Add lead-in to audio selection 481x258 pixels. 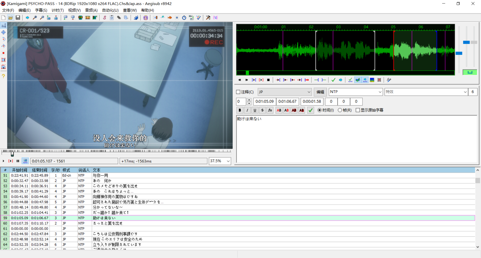[317, 80]
